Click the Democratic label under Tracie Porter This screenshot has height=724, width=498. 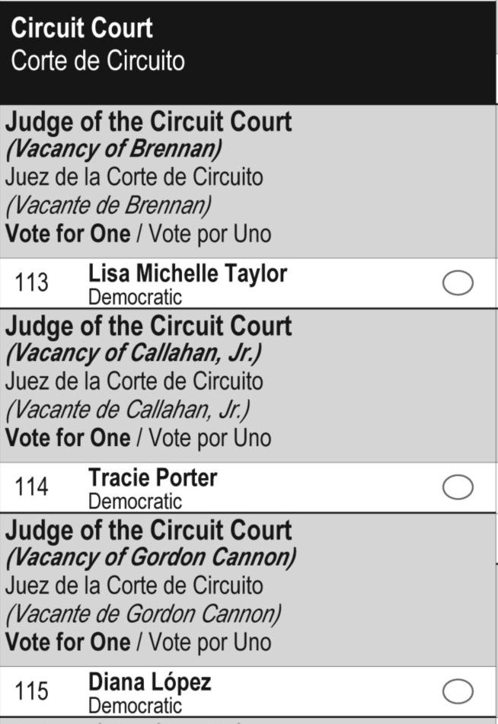coord(135,501)
